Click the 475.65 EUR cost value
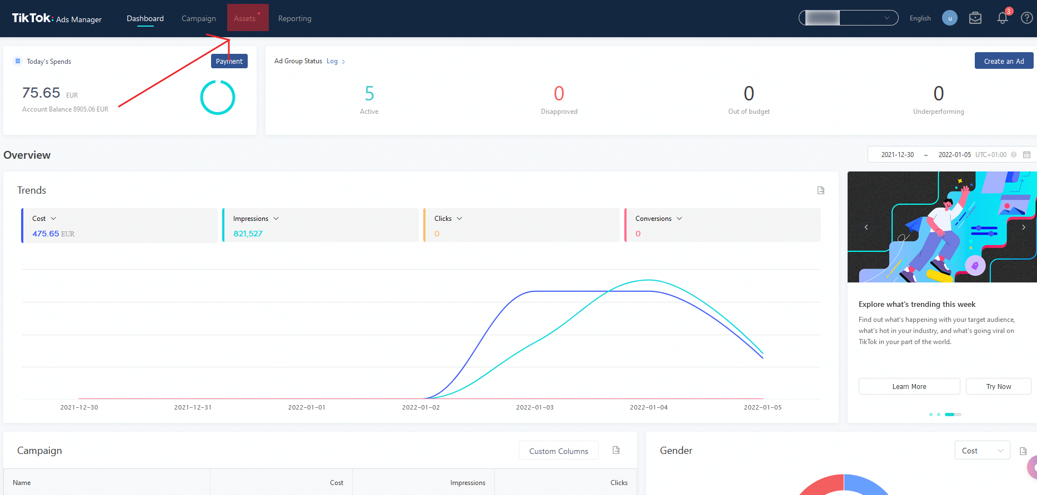The width and height of the screenshot is (1037, 495). tap(53, 234)
